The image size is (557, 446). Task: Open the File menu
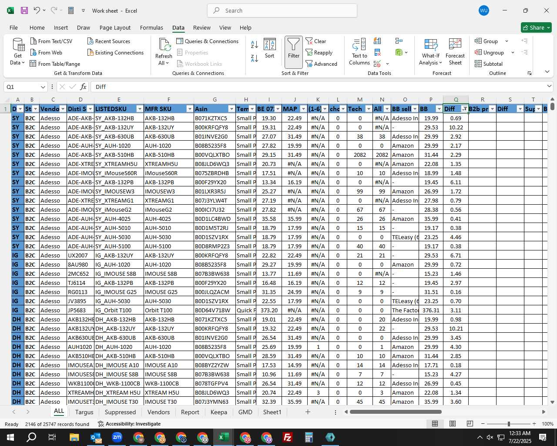(x=13, y=27)
